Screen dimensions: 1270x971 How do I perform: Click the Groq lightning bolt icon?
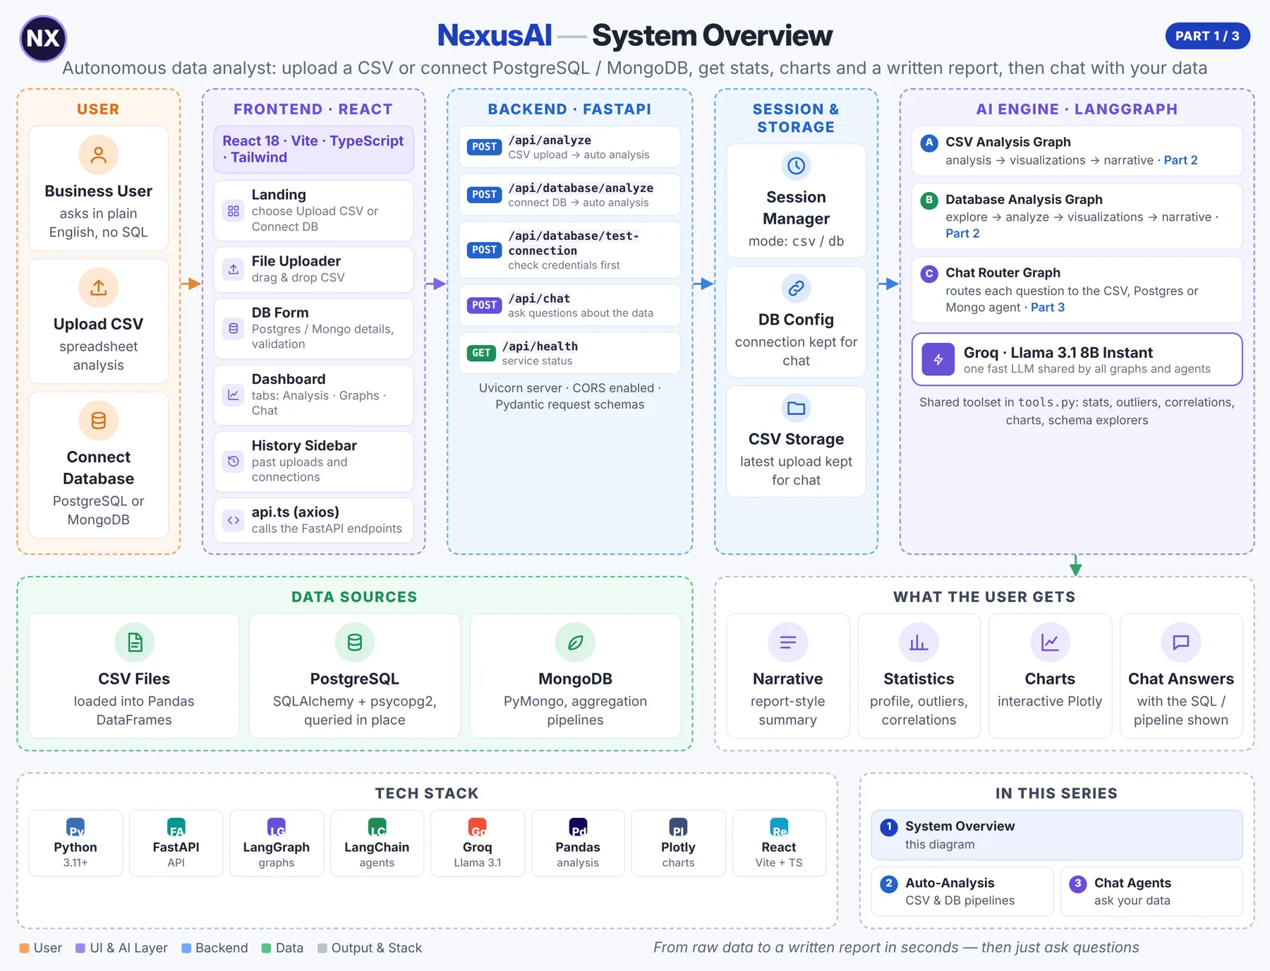click(x=938, y=359)
